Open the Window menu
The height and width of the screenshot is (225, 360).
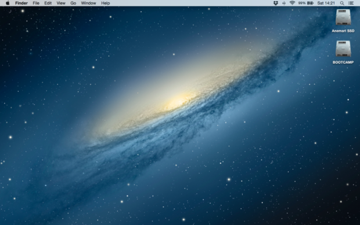pyautogui.click(x=88, y=3)
